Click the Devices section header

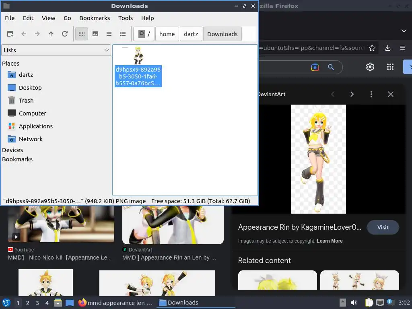click(x=12, y=150)
